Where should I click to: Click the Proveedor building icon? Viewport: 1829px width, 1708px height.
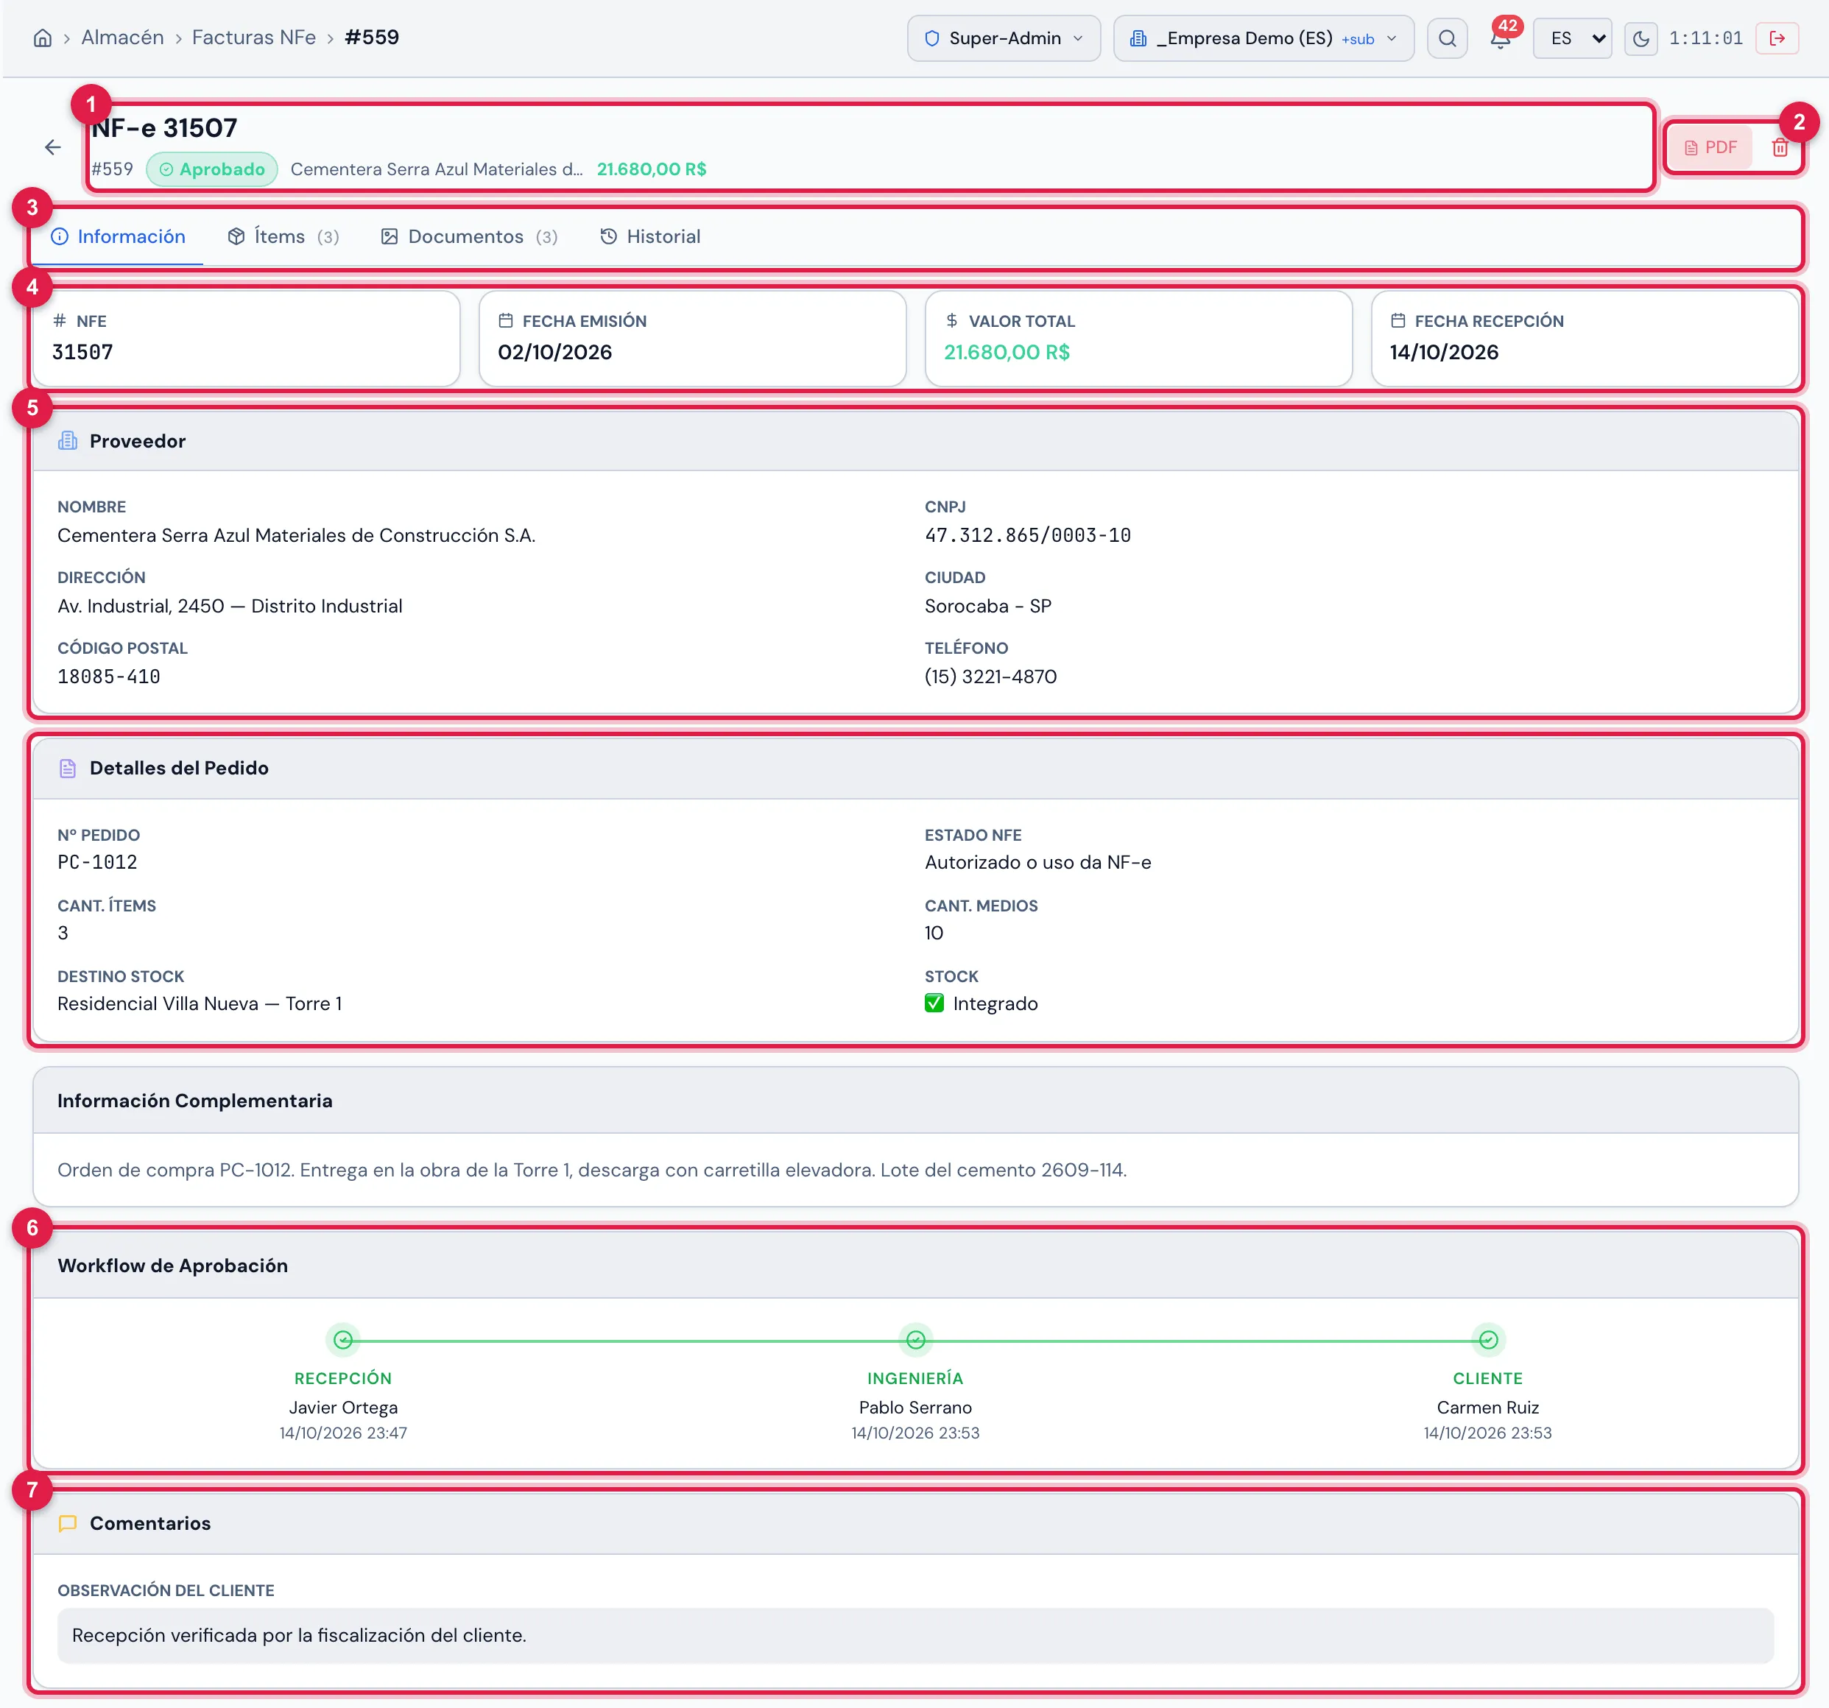click(x=67, y=440)
